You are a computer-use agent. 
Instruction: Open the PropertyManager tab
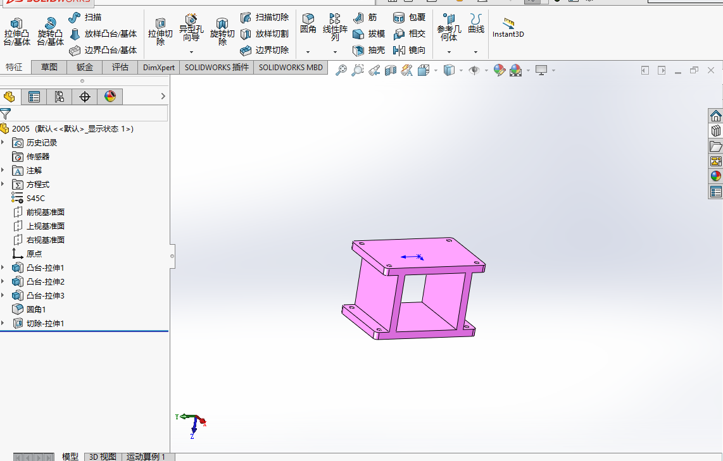(x=34, y=97)
